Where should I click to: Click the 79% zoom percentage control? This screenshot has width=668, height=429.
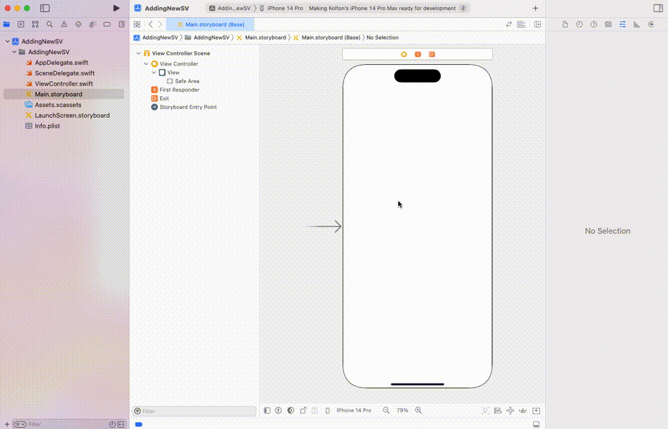pyautogui.click(x=401, y=410)
